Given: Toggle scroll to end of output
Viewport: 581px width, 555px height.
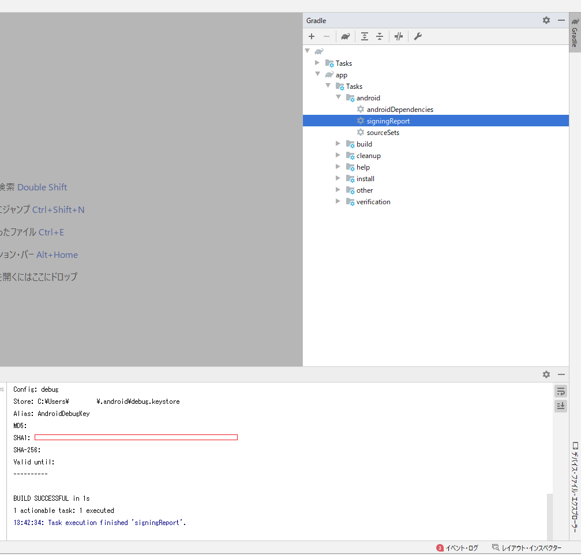Looking at the screenshot, I should [x=561, y=406].
